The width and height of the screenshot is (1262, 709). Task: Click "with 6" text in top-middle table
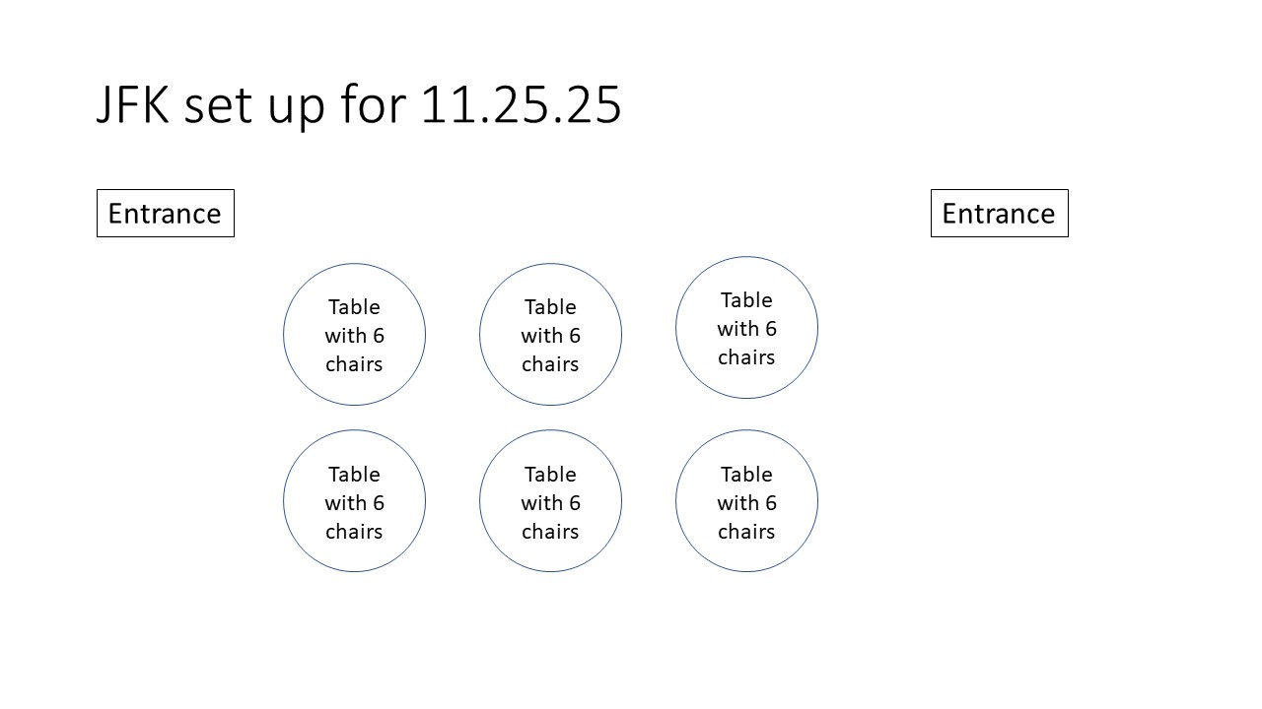pyautogui.click(x=550, y=336)
